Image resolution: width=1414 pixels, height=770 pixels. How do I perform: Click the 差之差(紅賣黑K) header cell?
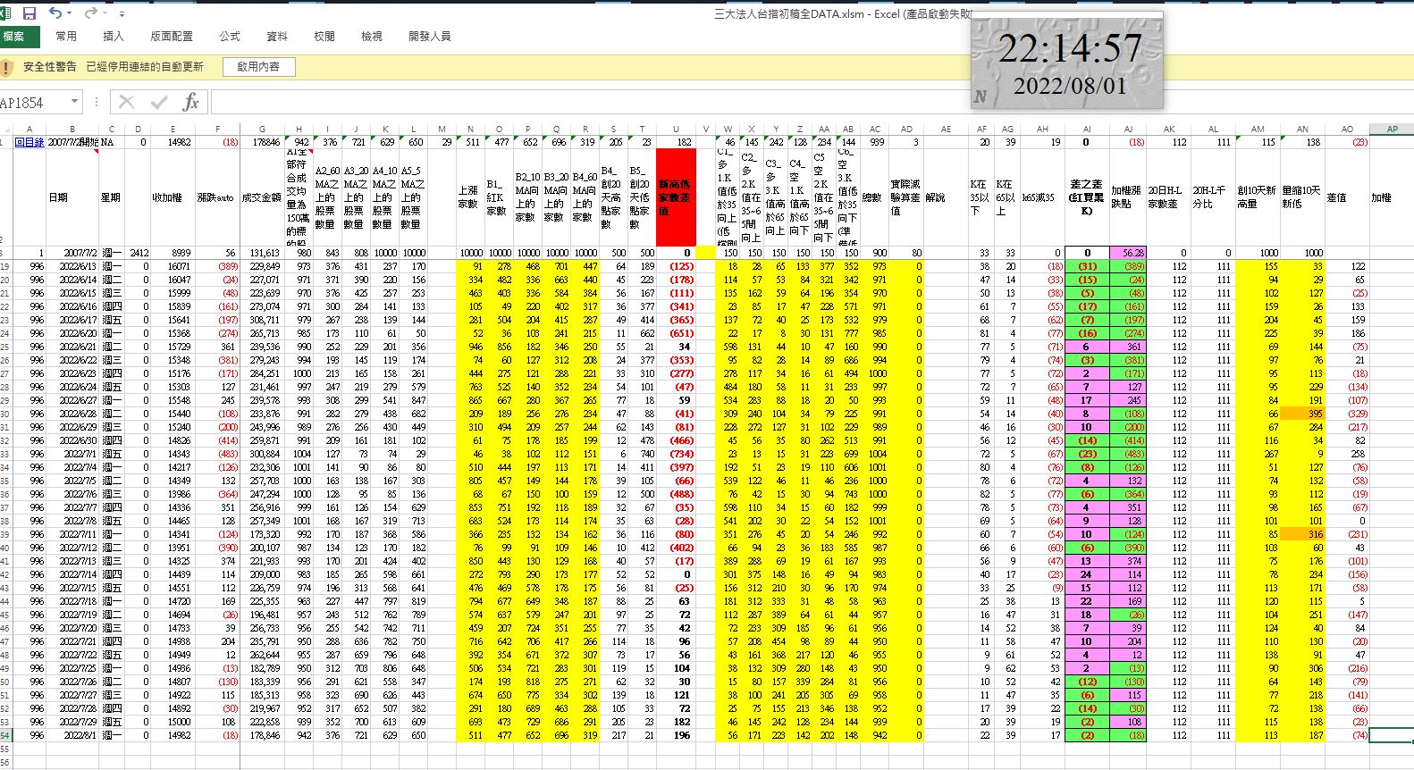point(1086,197)
